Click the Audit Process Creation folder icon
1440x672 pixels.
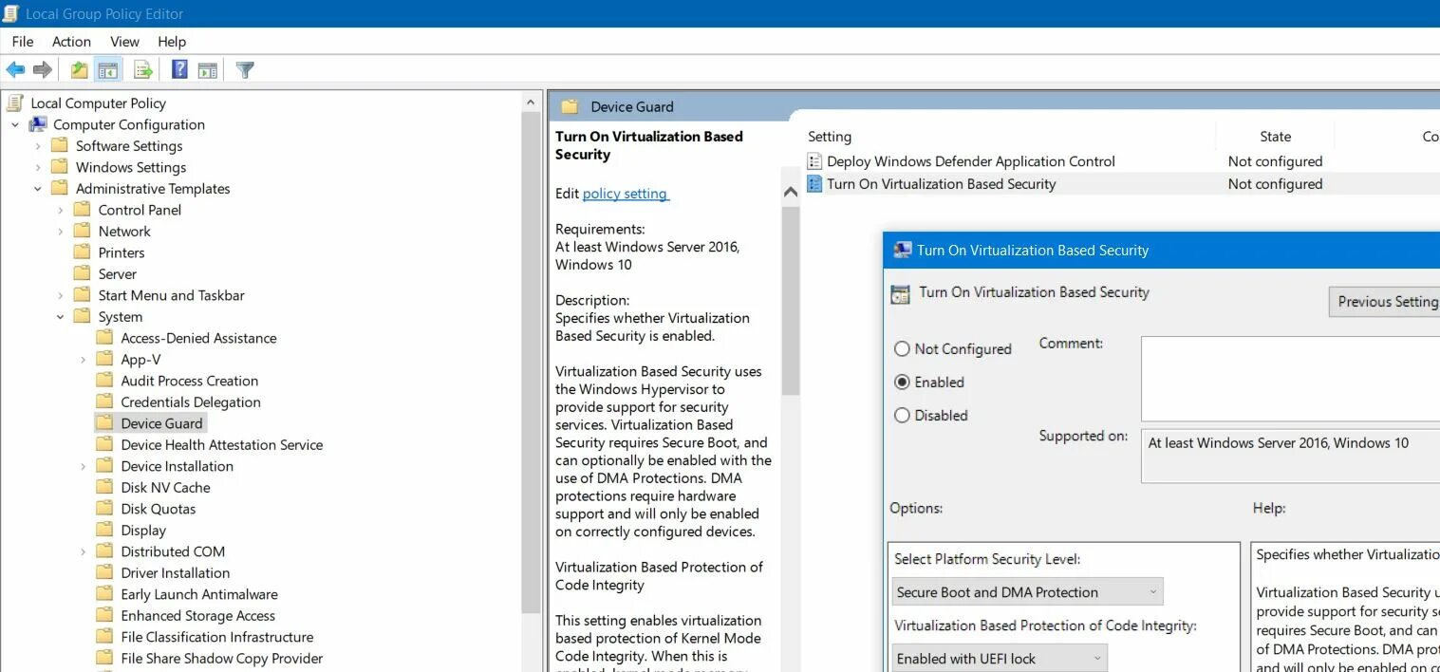[105, 381]
